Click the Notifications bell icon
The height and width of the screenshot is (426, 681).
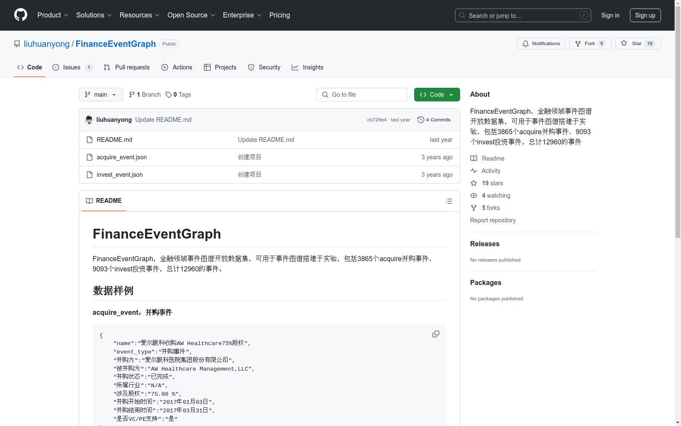coord(526,43)
